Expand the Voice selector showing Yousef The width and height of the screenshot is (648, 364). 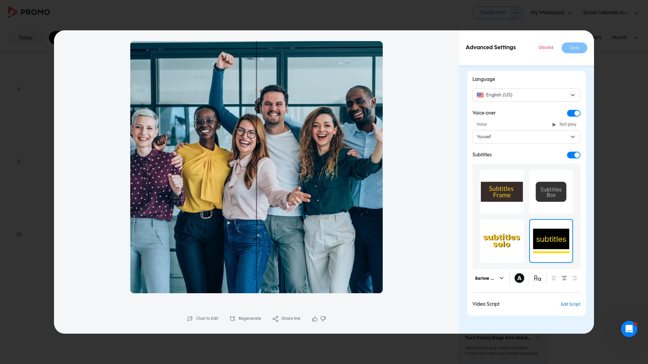point(526,137)
